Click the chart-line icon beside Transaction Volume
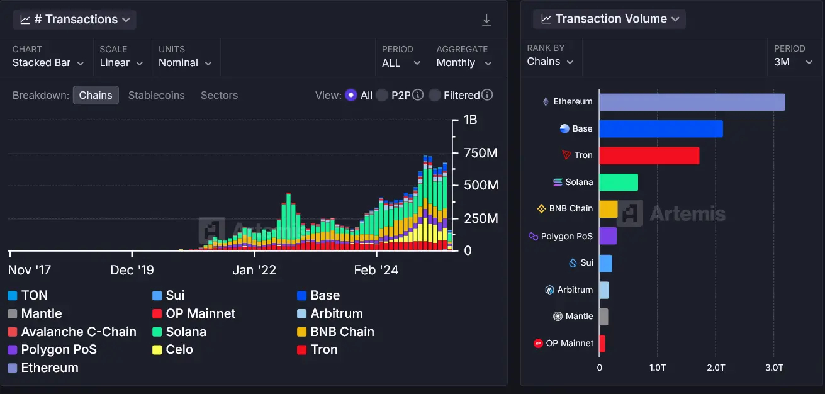 click(x=546, y=19)
